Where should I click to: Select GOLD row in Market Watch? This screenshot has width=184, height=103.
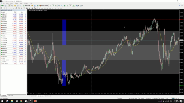point(14,58)
